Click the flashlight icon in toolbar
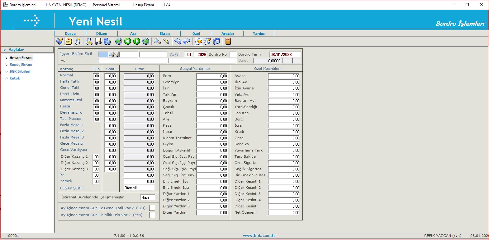Viewport: 489px width, 240px height. click(166, 41)
